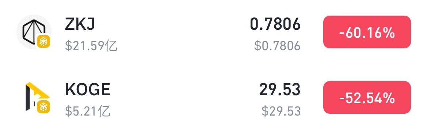This screenshot has height=133, width=427.
Task: Tap the percent sign in KOGE's change badge
Action: tap(389, 98)
